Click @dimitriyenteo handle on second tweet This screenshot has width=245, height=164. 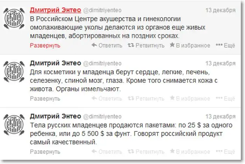(102, 63)
